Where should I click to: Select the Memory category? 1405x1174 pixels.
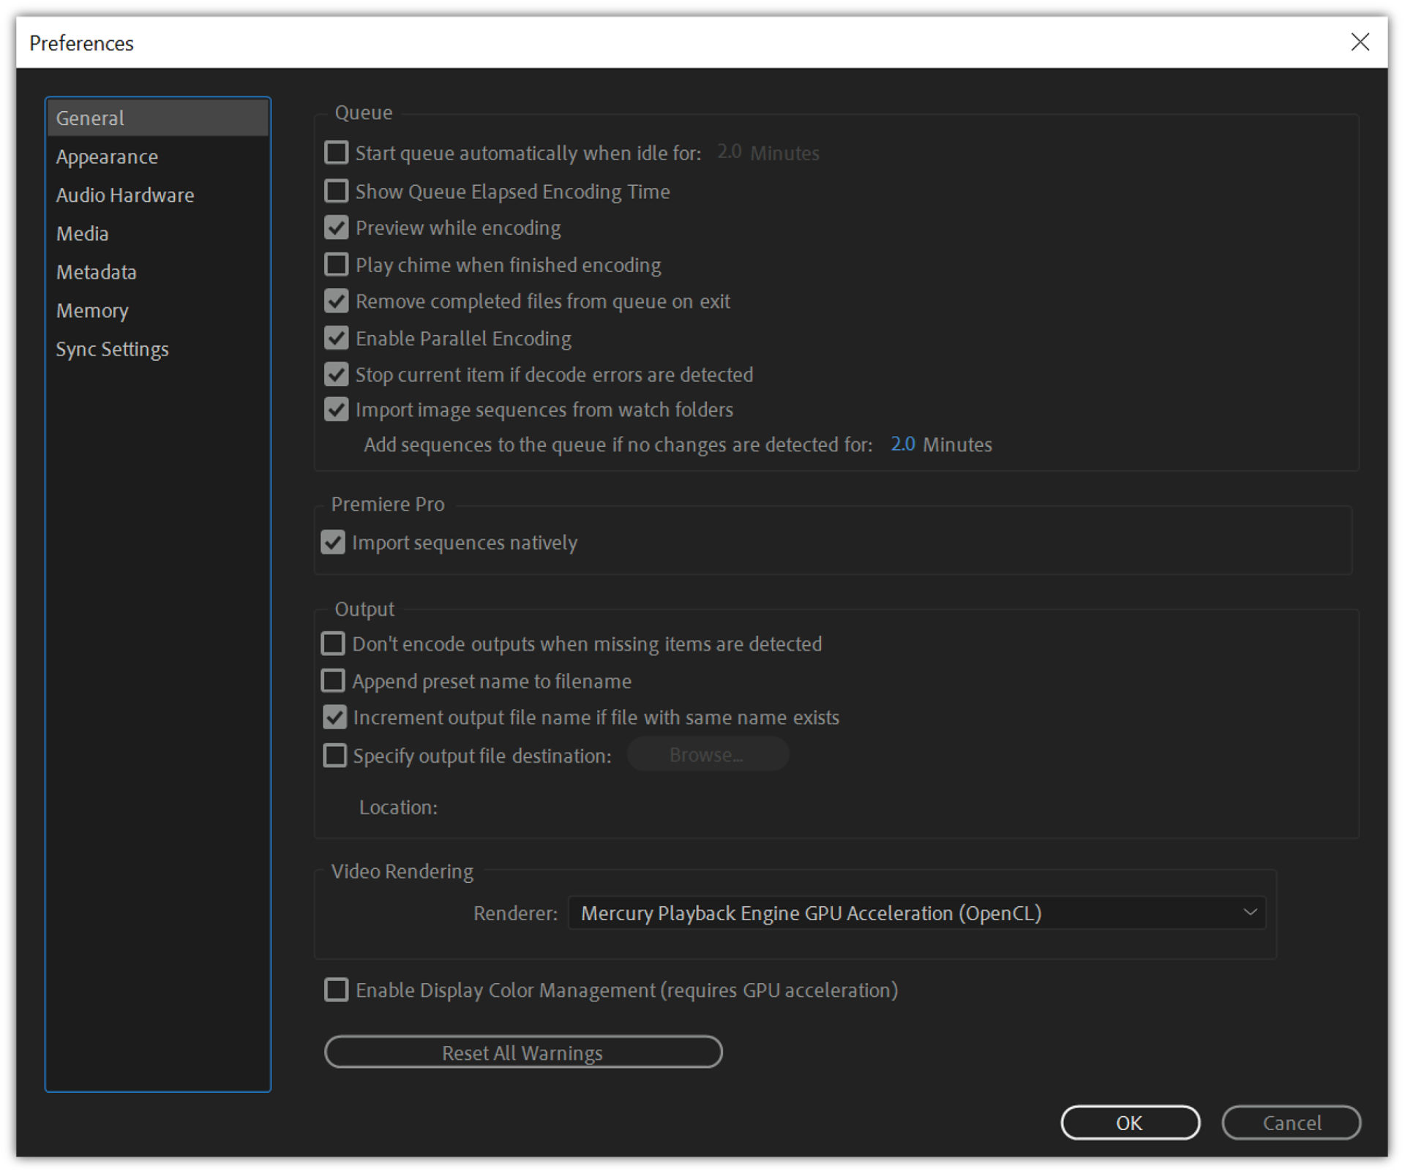pos(92,311)
